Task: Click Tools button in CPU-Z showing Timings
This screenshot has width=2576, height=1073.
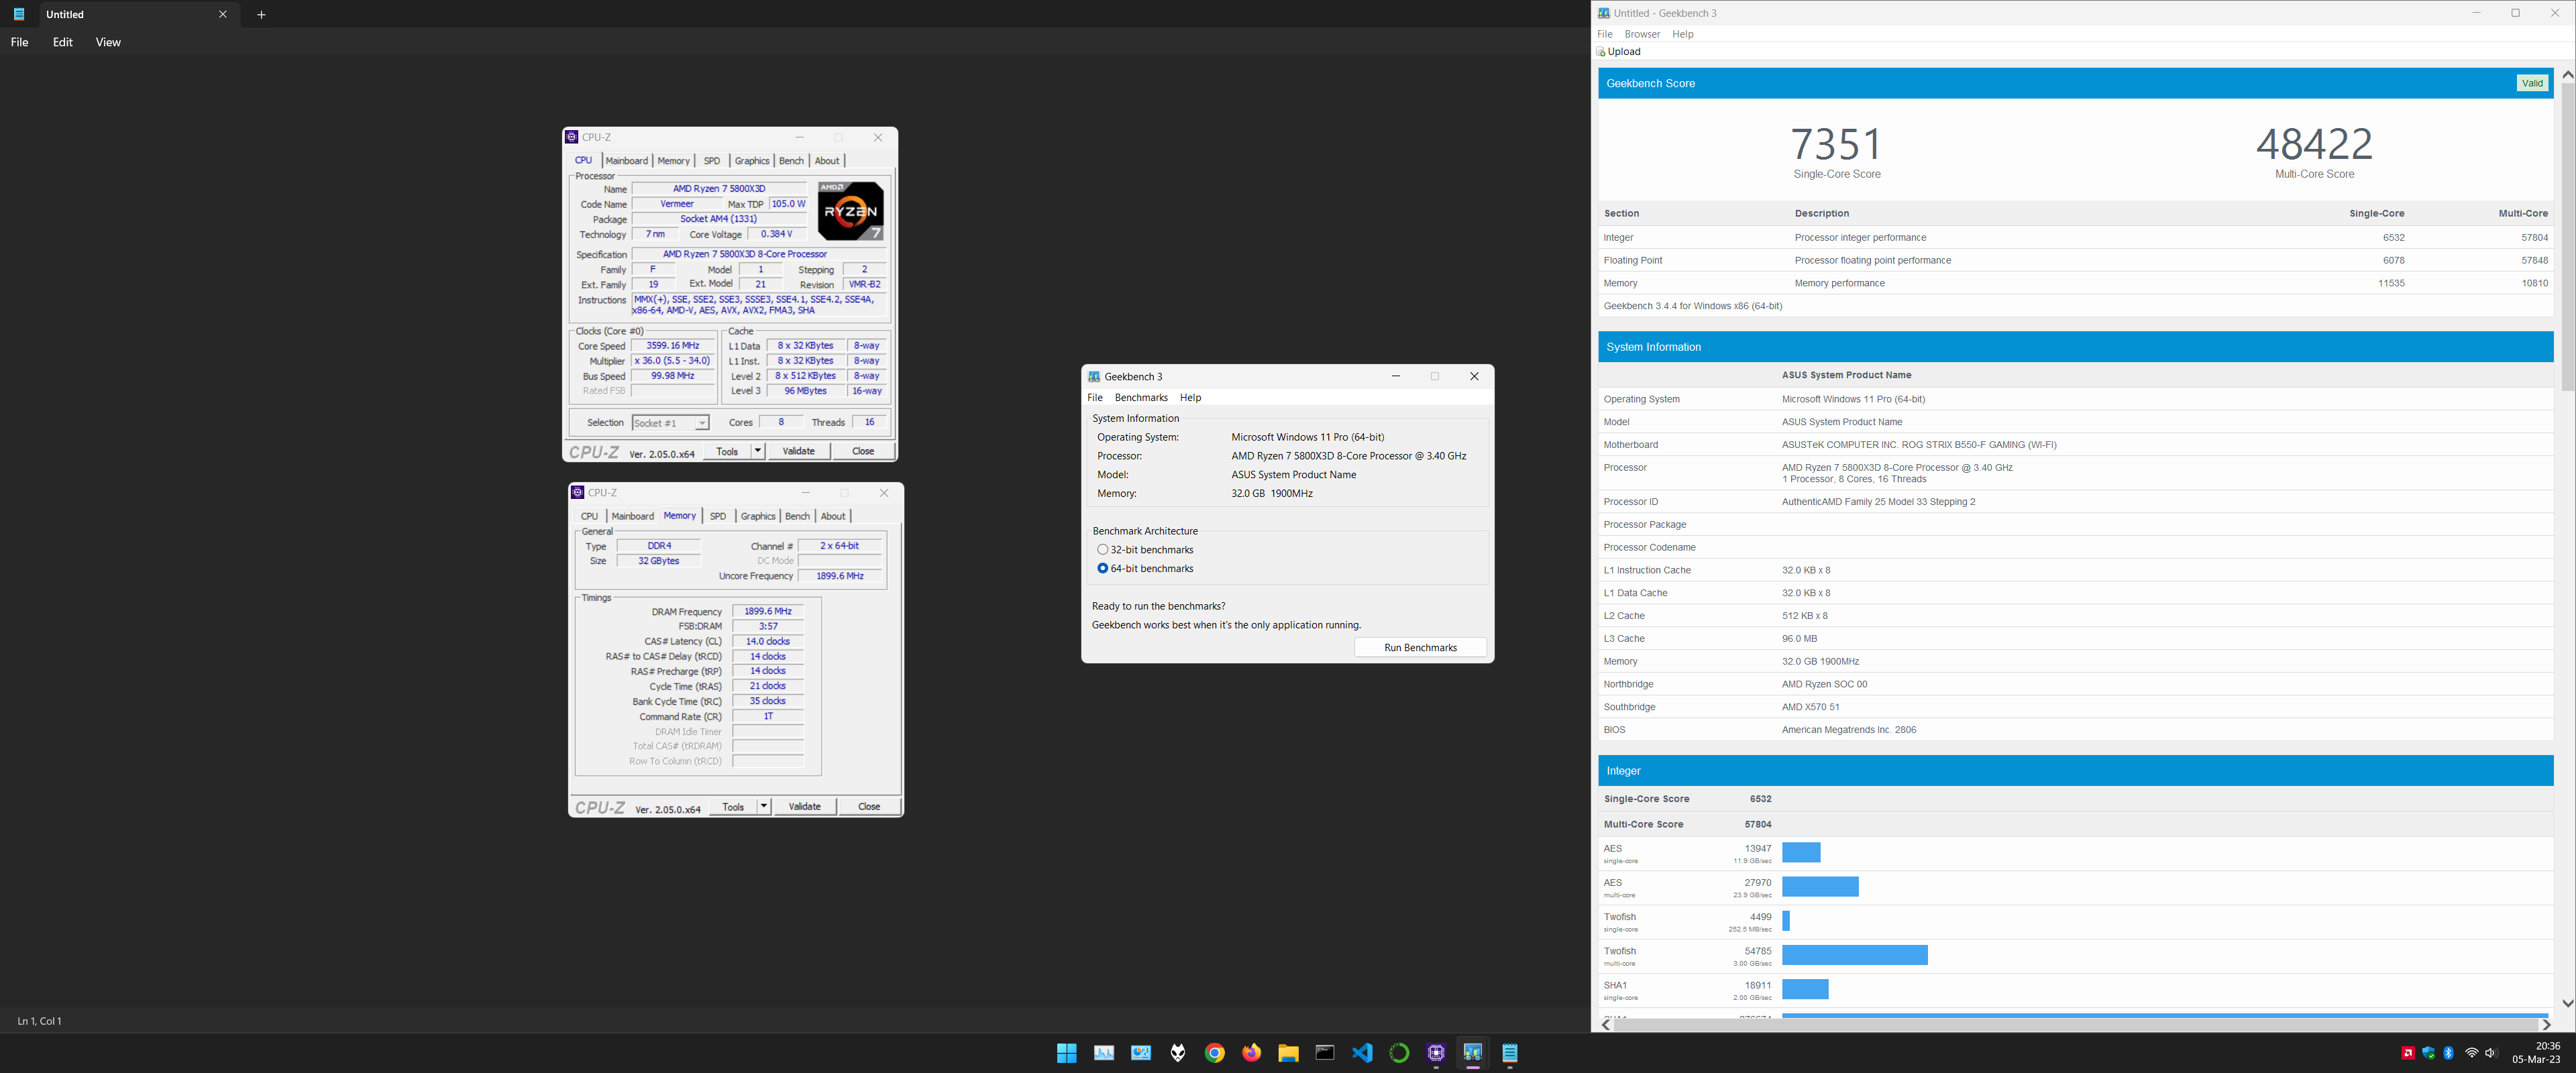Action: [x=733, y=807]
